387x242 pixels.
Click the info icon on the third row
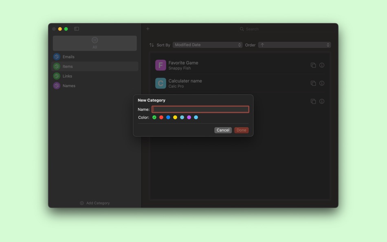tap(322, 101)
